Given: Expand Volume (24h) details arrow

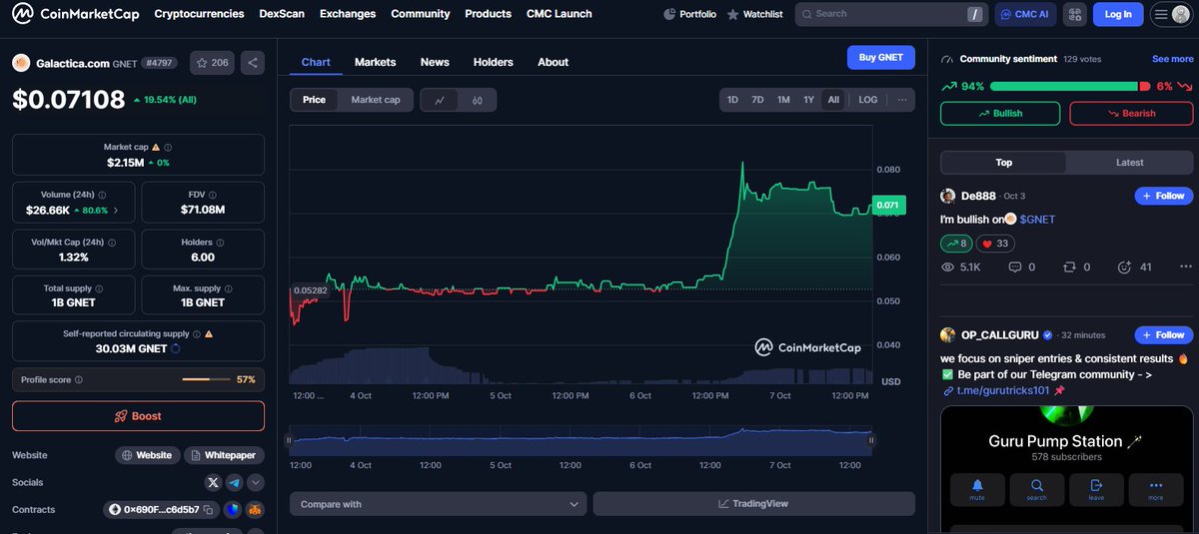Looking at the screenshot, I should point(115,211).
